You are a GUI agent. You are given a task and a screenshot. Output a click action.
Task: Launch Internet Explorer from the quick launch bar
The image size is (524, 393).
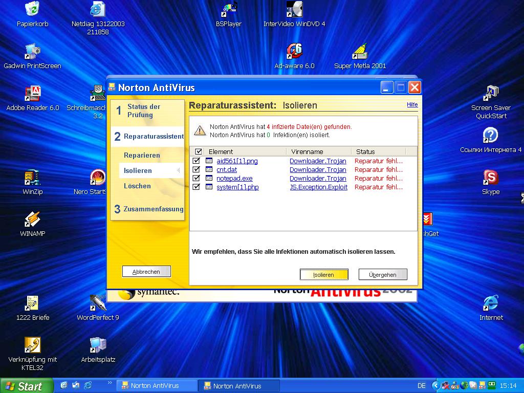(88, 385)
